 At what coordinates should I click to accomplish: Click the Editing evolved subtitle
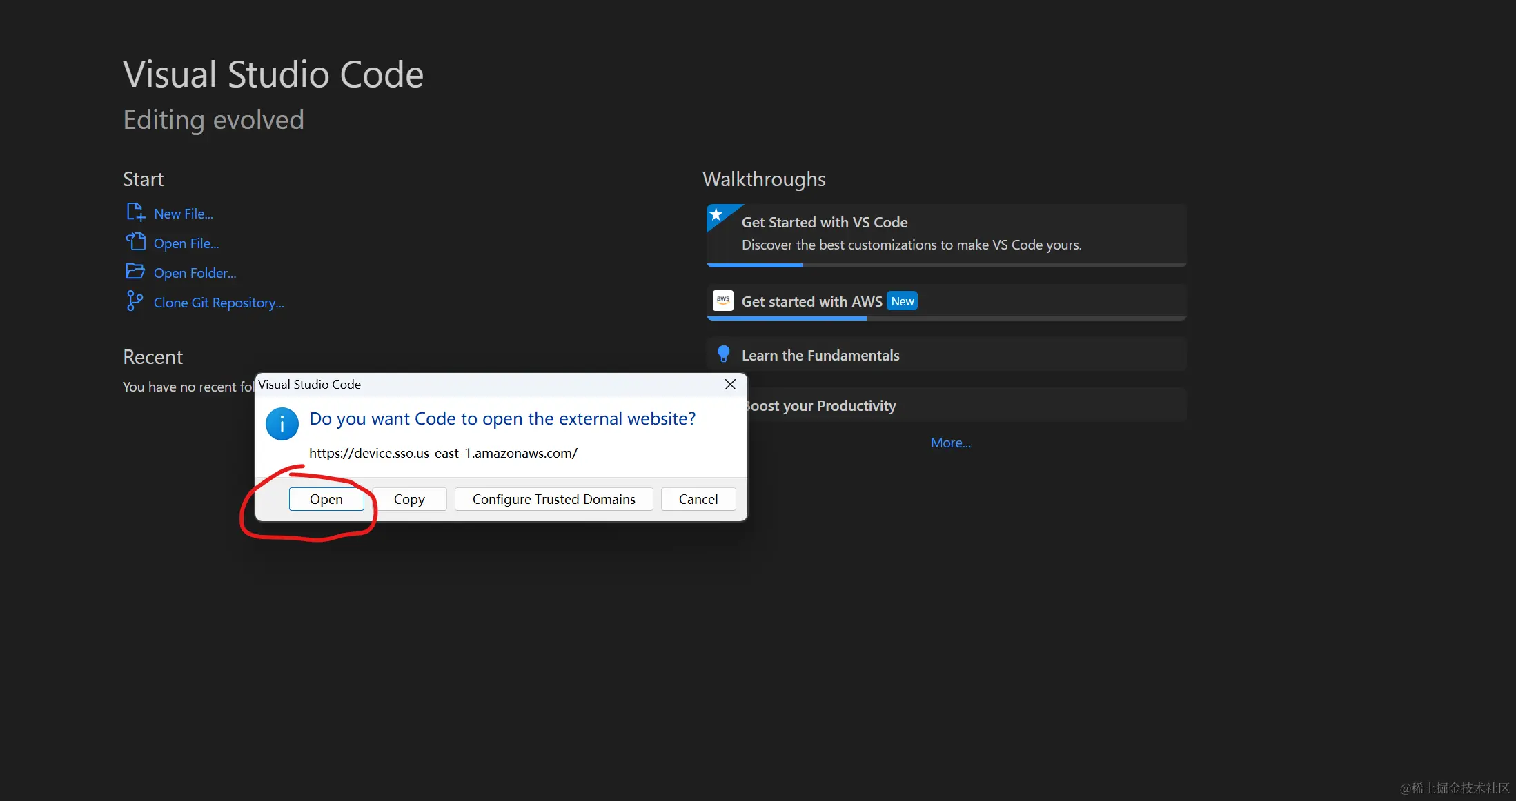point(213,120)
